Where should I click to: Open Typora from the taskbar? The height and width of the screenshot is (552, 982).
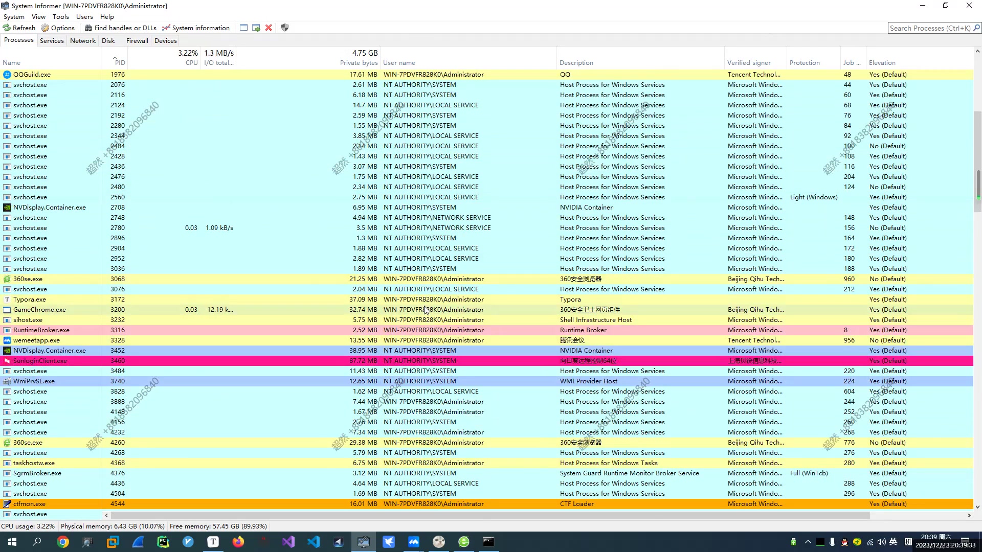[213, 542]
